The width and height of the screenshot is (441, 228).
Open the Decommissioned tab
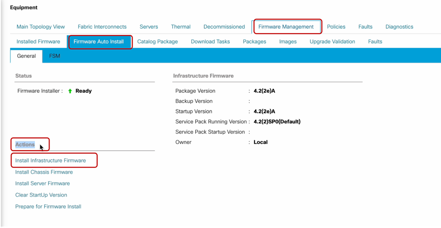[224, 27]
